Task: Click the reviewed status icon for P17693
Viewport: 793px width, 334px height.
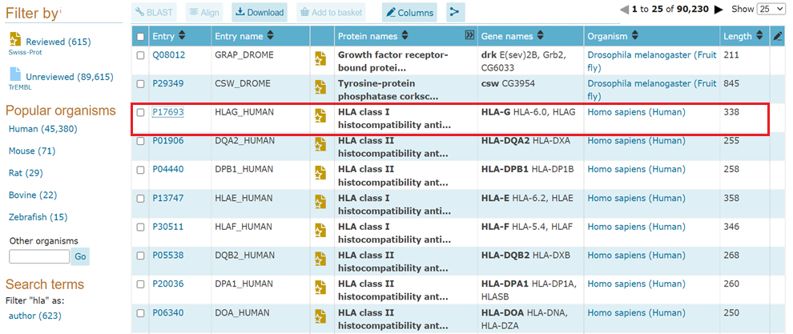Action: [320, 118]
